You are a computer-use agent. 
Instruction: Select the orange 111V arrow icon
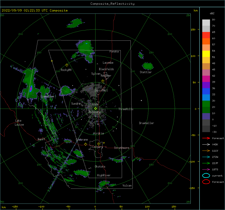(206, 151)
